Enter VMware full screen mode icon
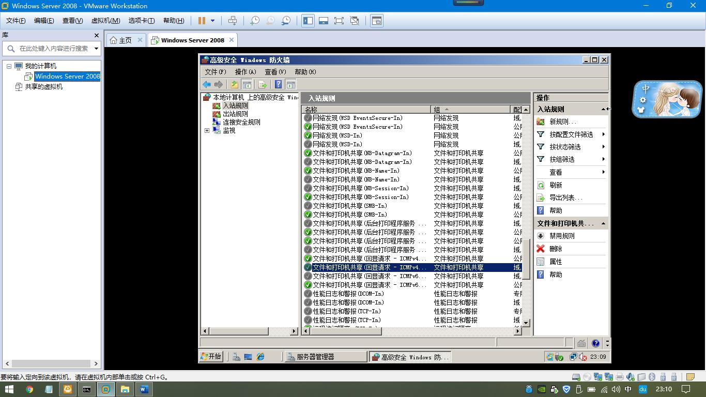The width and height of the screenshot is (706, 397). point(339,21)
